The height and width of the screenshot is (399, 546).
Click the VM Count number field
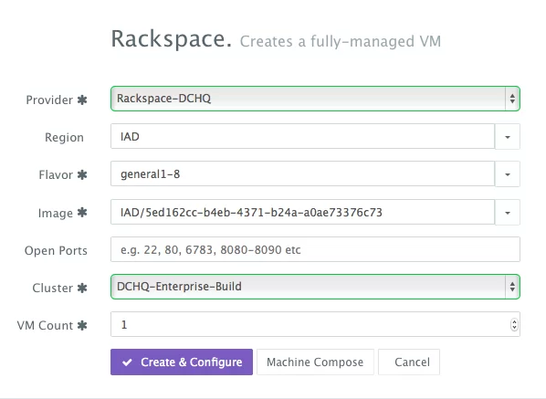tap(315, 324)
